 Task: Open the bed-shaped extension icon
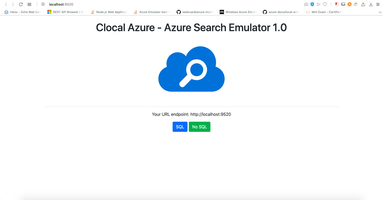pyautogui.click(x=343, y=4)
